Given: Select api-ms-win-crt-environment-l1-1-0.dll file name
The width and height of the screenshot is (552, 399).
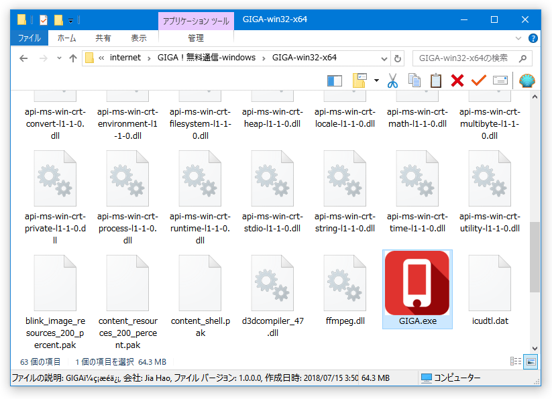Looking at the screenshot, I should pos(127,124).
